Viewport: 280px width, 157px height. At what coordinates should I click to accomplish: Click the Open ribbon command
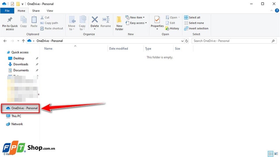coord(173,17)
